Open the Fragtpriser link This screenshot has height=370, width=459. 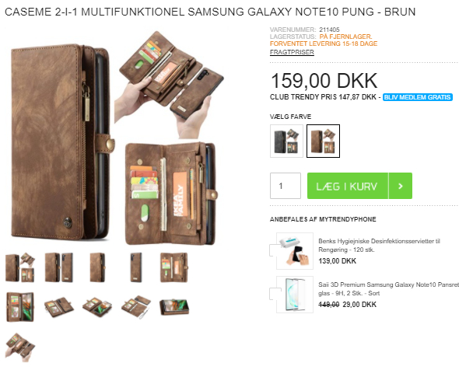pos(292,52)
